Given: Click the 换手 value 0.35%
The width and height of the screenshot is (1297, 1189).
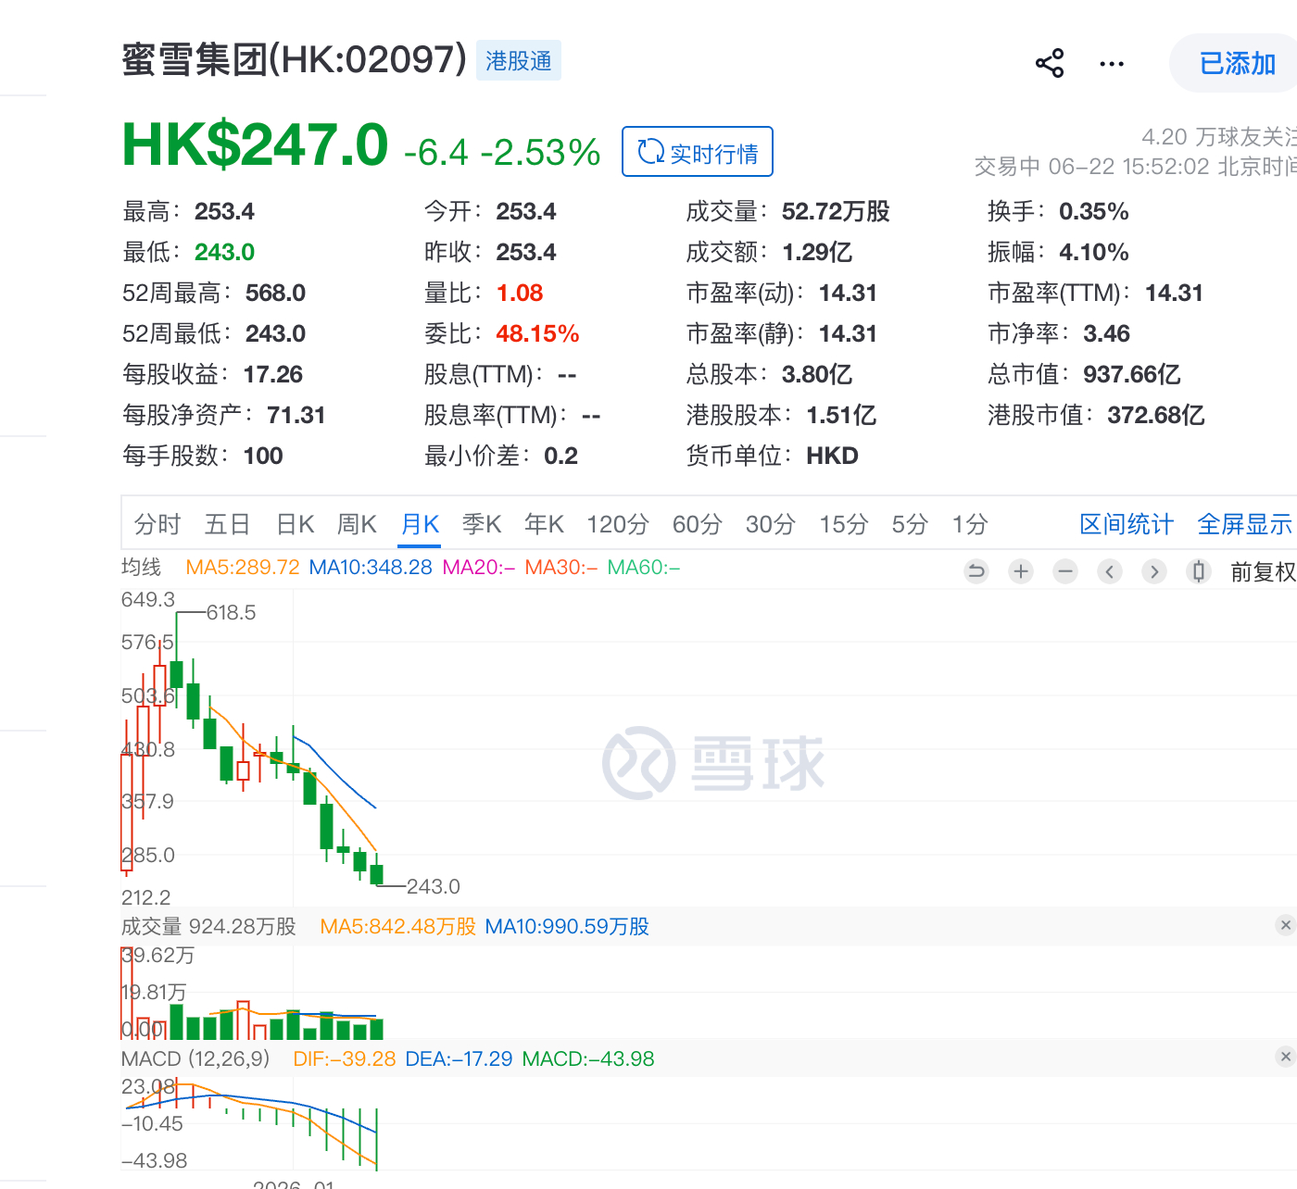Looking at the screenshot, I should tap(1094, 211).
